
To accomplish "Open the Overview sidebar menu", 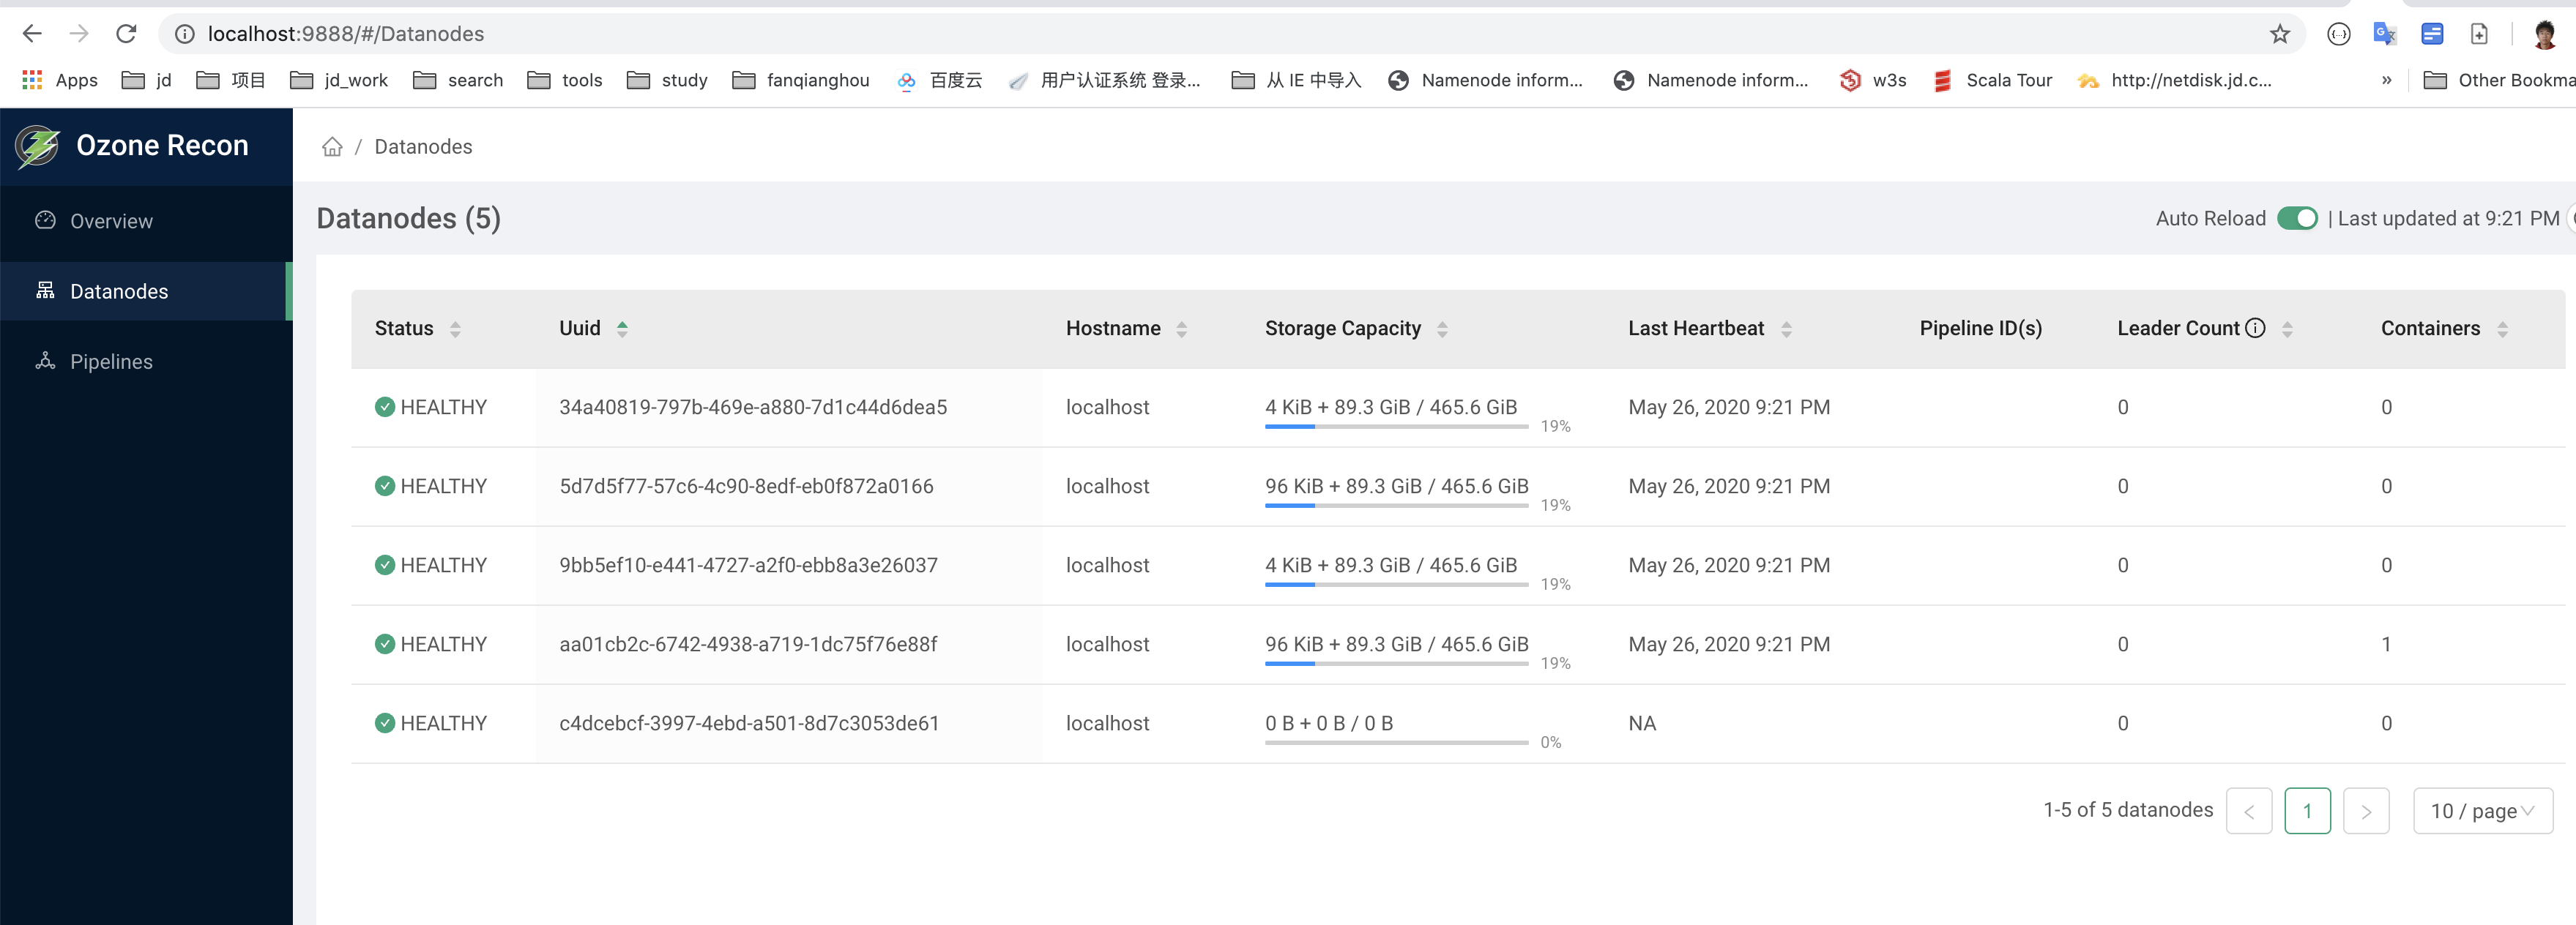I will tap(111, 221).
